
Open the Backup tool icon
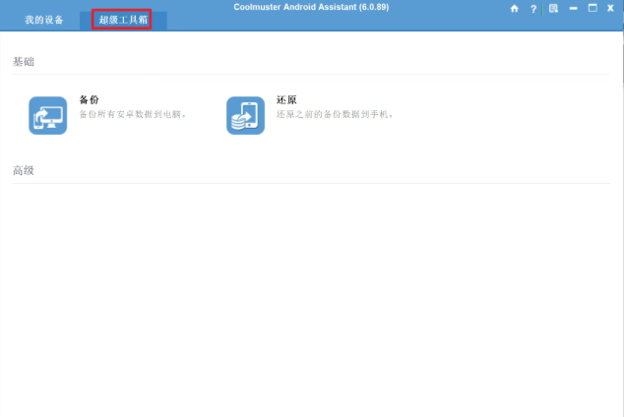[48, 115]
